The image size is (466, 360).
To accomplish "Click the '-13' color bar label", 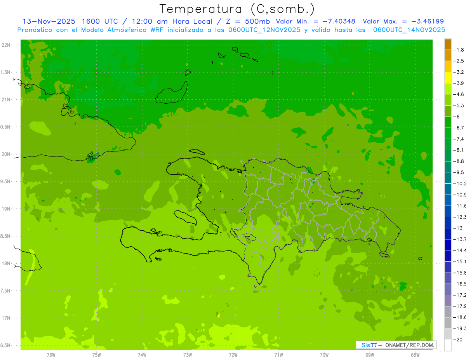I will pyautogui.click(x=458, y=228).
